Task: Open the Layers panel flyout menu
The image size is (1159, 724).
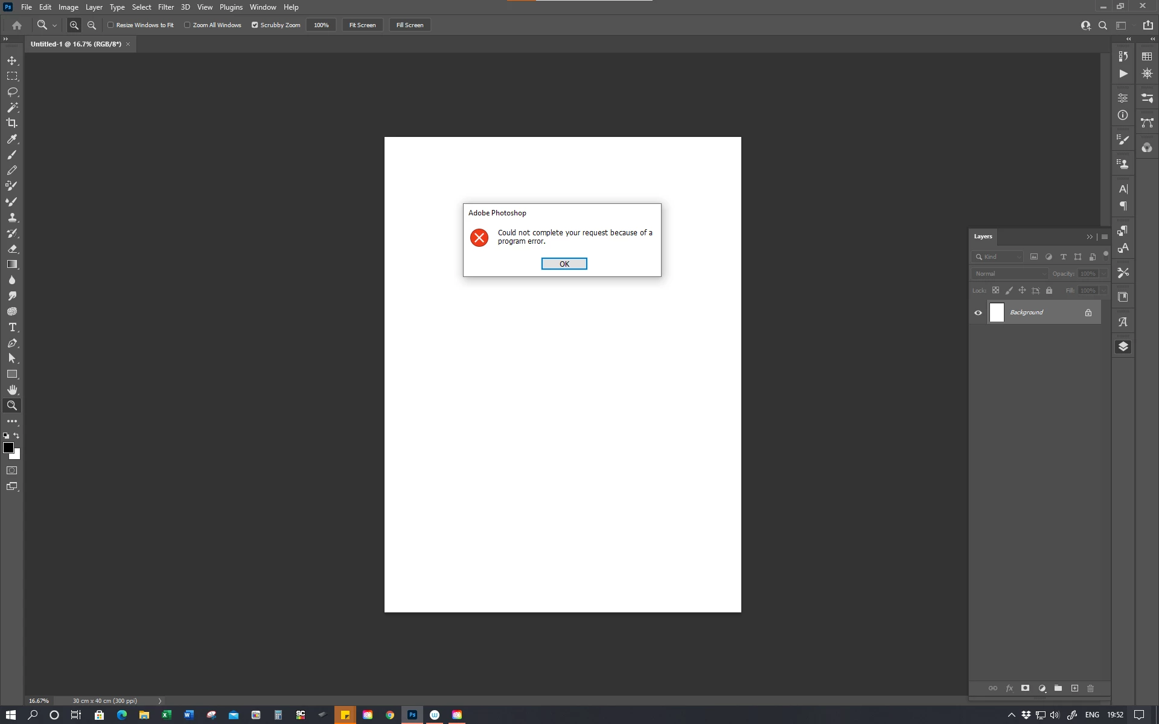Action: point(1105,237)
